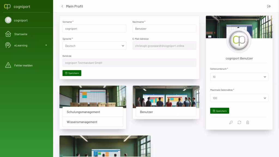Open the Sprache dropdown
The height and width of the screenshot is (157, 279).
pos(94,46)
